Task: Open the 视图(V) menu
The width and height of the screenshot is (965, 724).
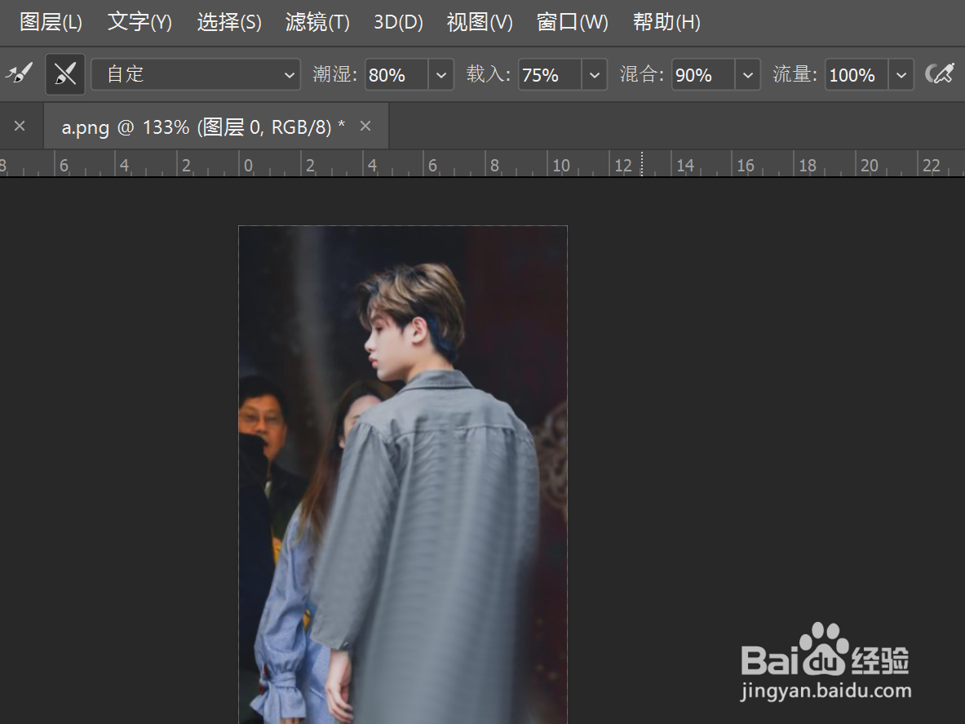Action: (x=480, y=22)
